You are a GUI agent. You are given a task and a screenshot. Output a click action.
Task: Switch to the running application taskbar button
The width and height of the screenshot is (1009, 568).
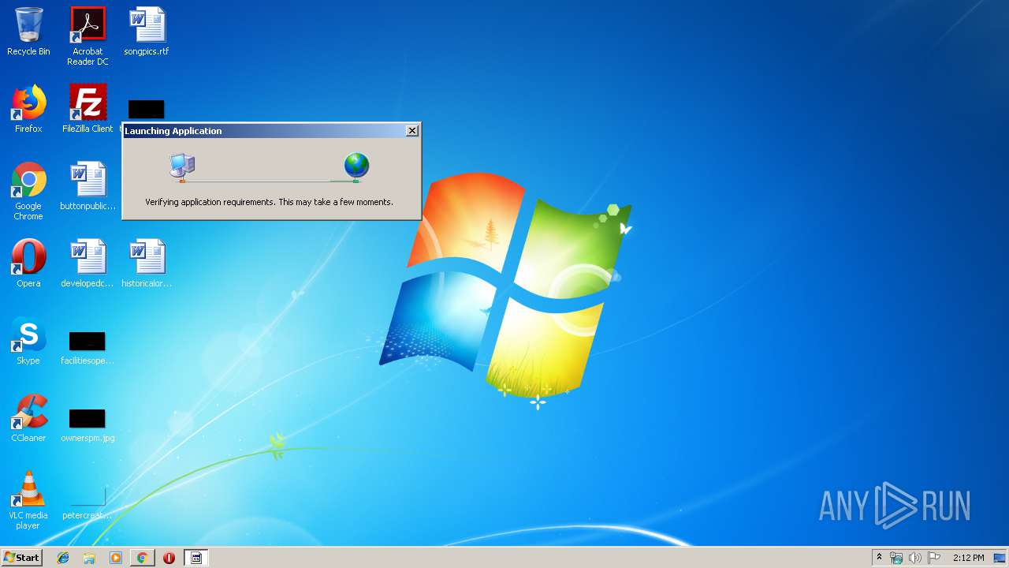[x=196, y=558]
